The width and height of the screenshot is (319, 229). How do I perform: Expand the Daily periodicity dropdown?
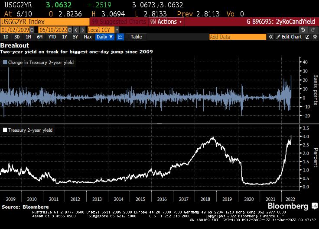coord(104,37)
